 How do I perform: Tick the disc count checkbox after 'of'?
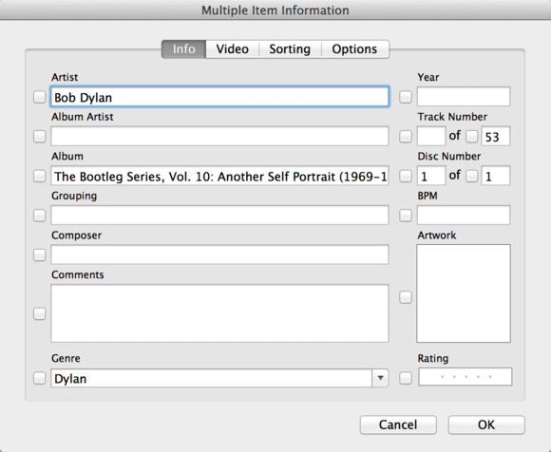coord(471,176)
